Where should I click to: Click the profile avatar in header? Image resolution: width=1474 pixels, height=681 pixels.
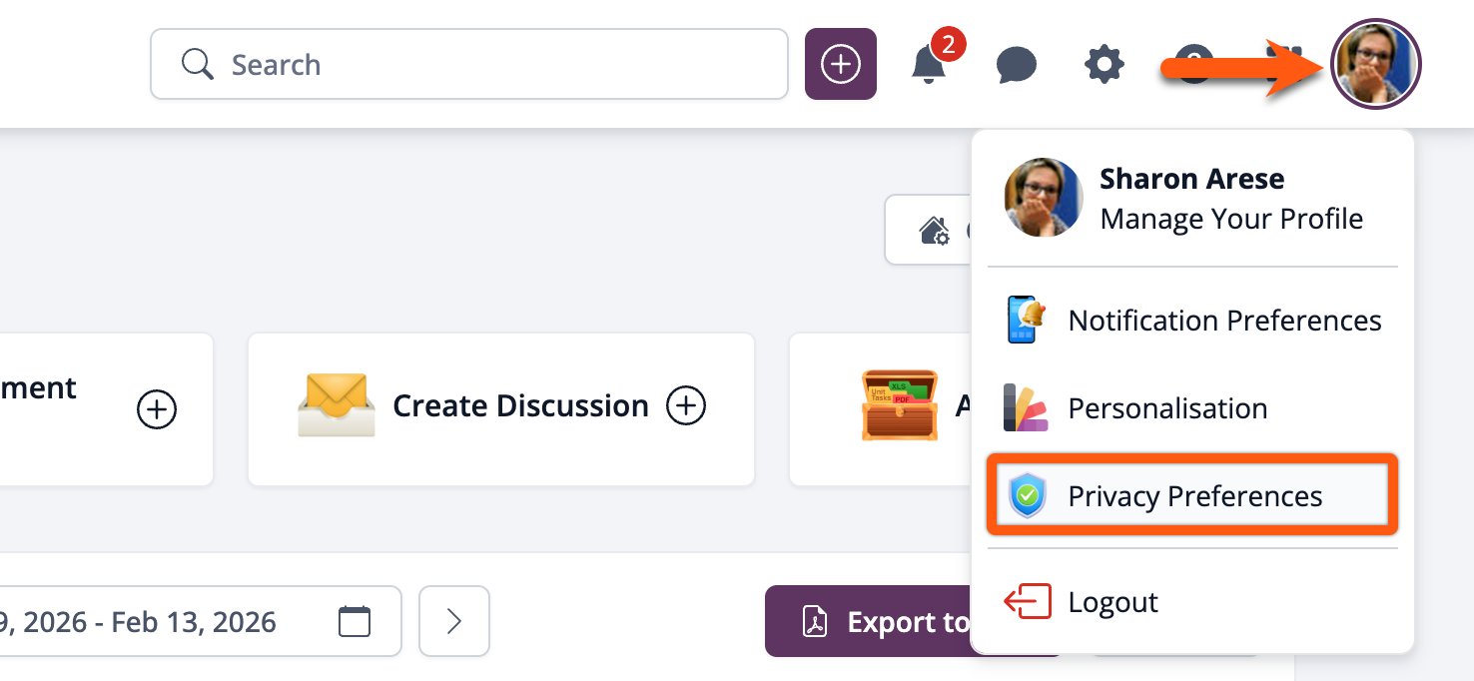pos(1375,64)
